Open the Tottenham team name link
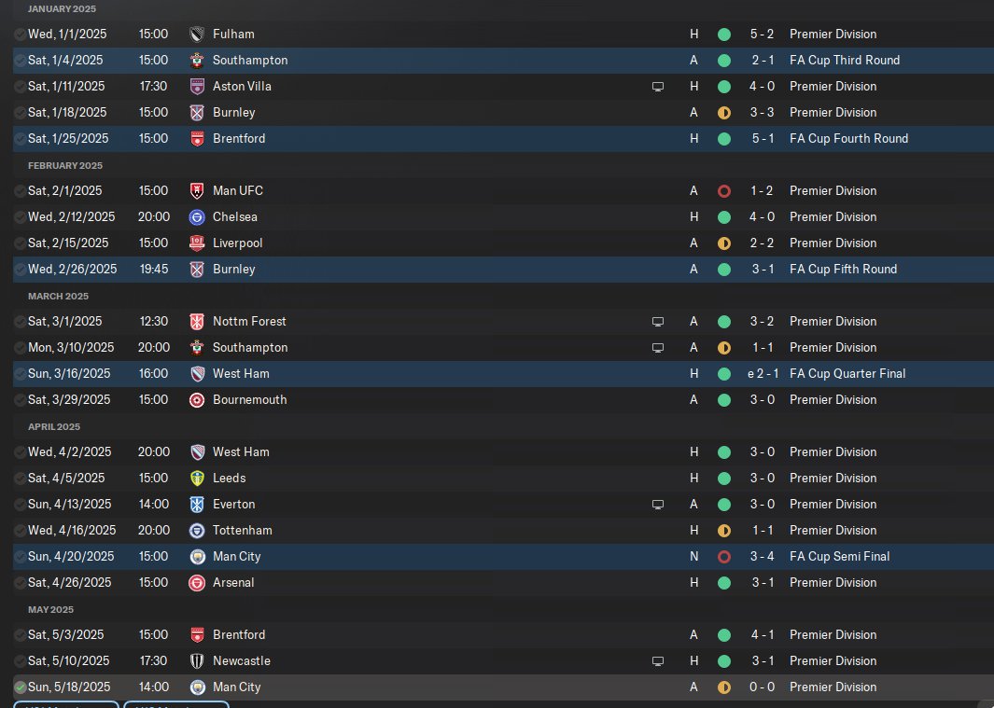 click(x=242, y=530)
